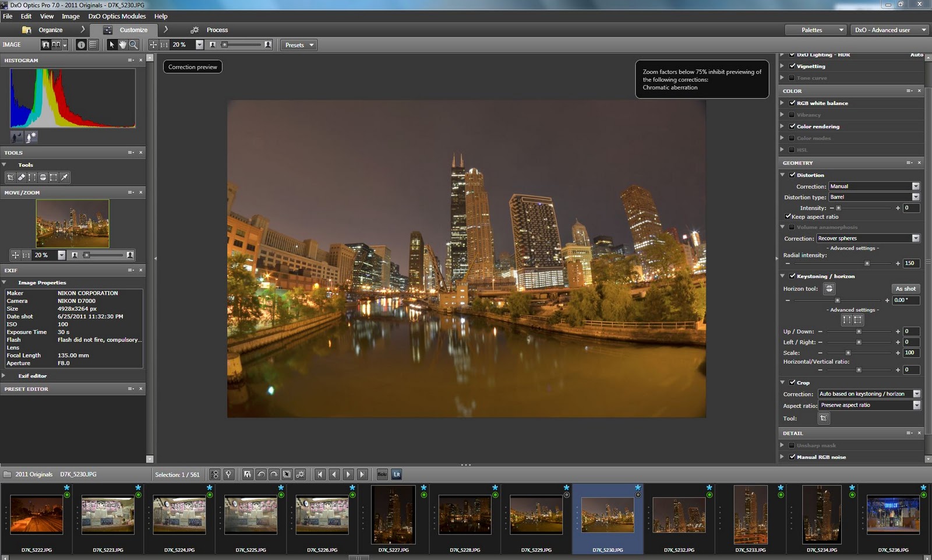Open the Presets button menu

(299, 45)
